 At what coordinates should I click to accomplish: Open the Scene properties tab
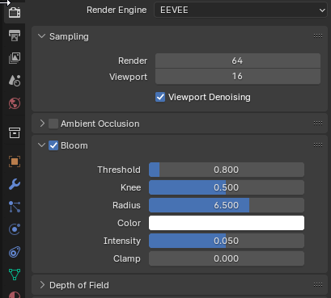[15, 81]
